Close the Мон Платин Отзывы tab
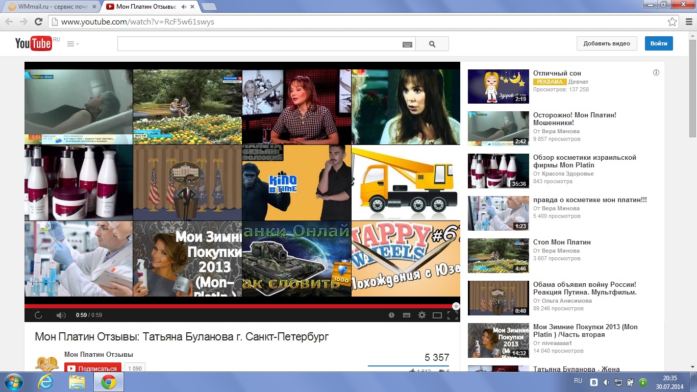Image resolution: width=697 pixels, height=392 pixels. click(x=192, y=7)
